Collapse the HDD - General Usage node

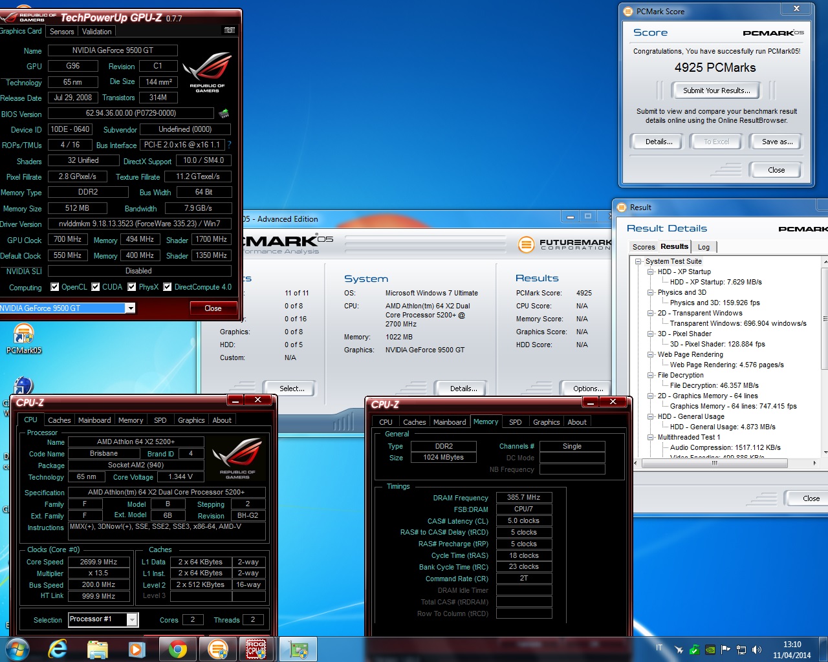tap(651, 416)
